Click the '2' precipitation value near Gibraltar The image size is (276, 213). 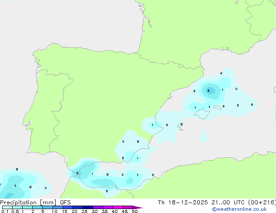tap(77, 173)
